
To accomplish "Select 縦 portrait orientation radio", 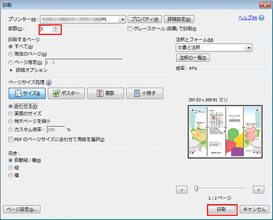I will click(x=11, y=168).
